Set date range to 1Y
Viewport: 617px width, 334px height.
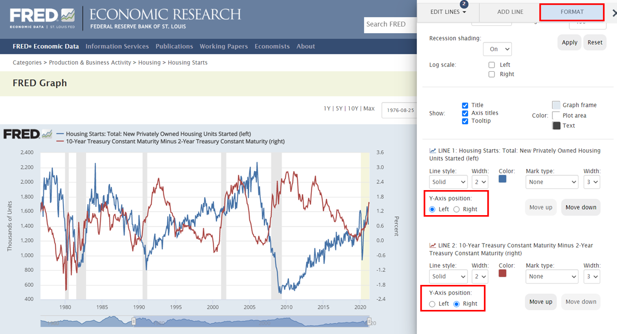click(x=327, y=109)
